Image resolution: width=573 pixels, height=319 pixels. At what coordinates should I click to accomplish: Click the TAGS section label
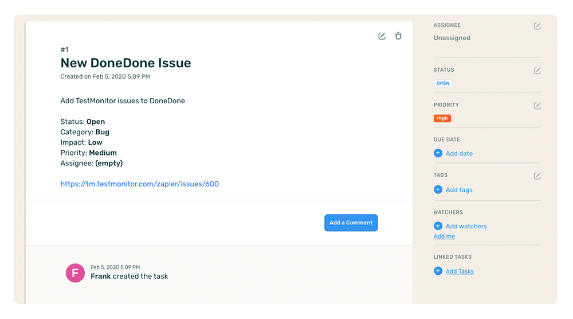click(x=440, y=175)
